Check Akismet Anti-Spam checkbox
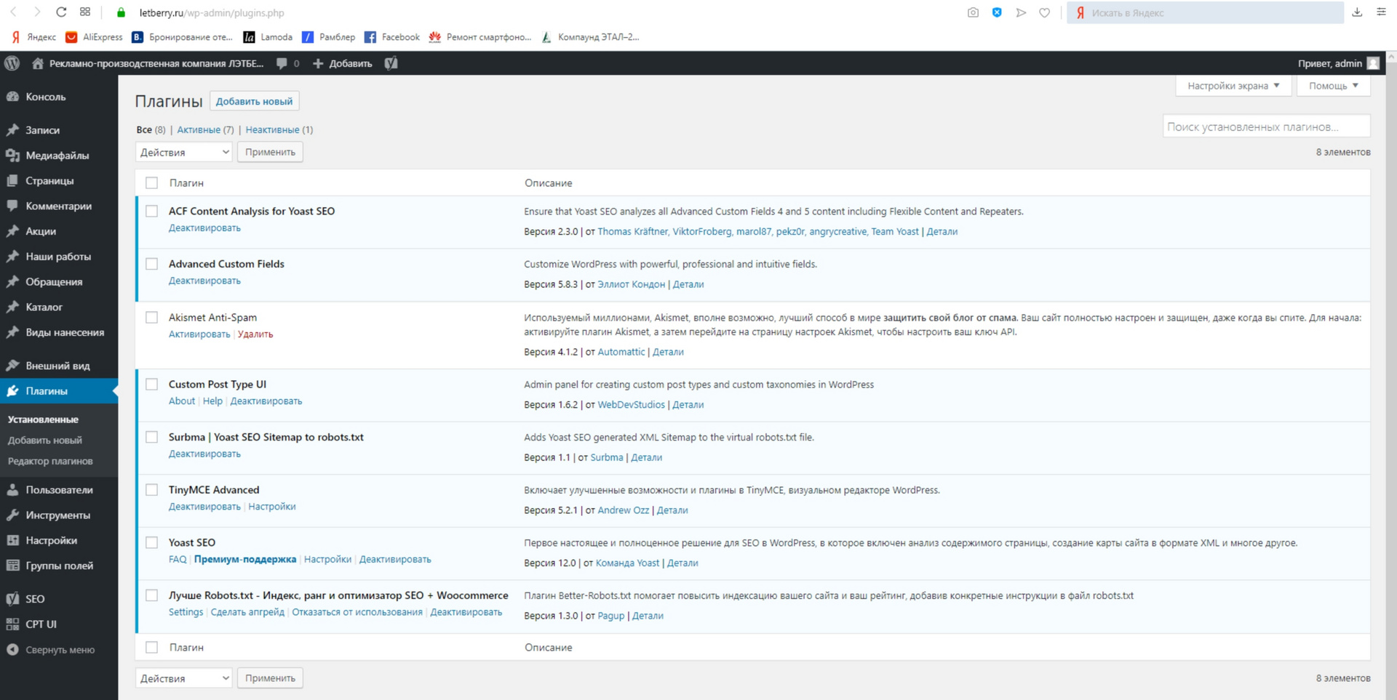 click(151, 318)
